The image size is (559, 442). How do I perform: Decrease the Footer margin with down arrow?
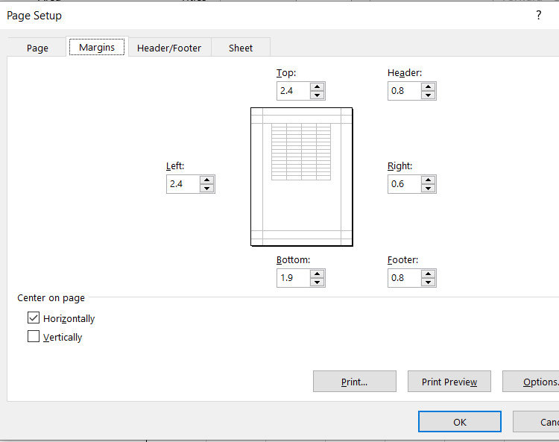point(428,282)
